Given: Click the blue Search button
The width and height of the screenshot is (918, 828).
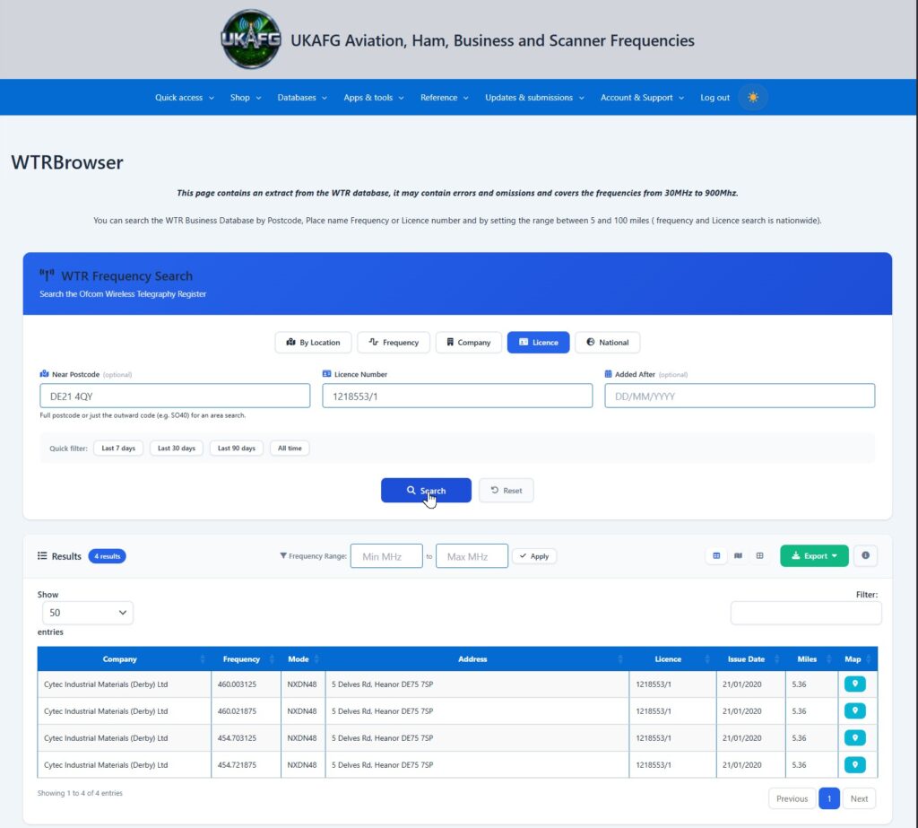Looking at the screenshot, I should 426,491.
